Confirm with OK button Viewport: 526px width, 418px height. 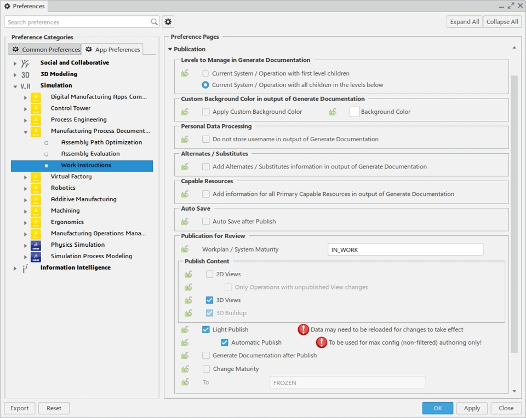click(438, 408)
